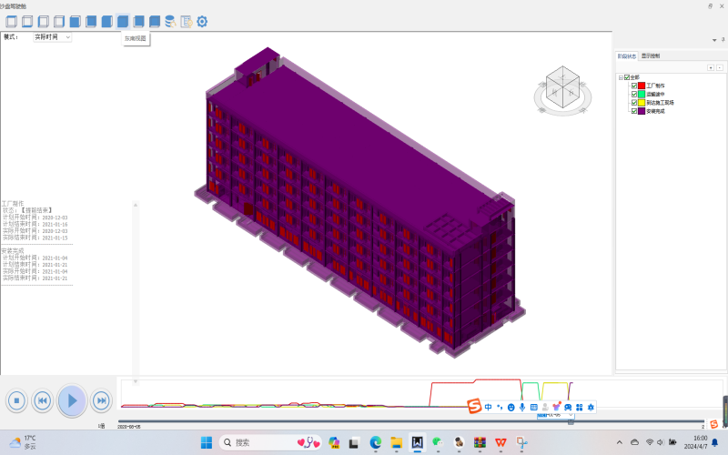Jump to next step in playback
728x455 pixels.
point(101,400)
